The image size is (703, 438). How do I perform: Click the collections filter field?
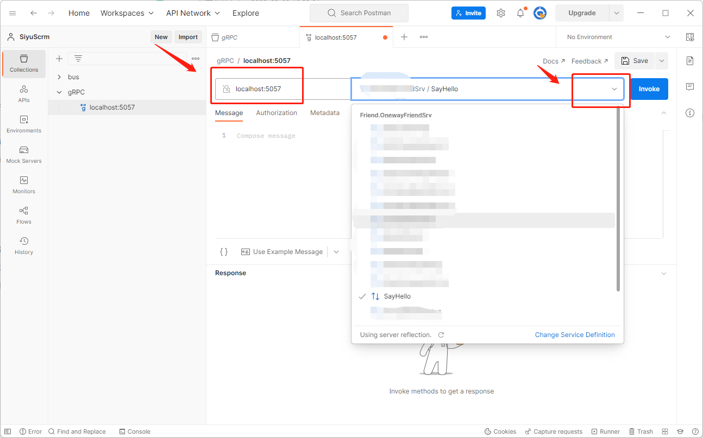pyautogui.click(x=127, y=59)
